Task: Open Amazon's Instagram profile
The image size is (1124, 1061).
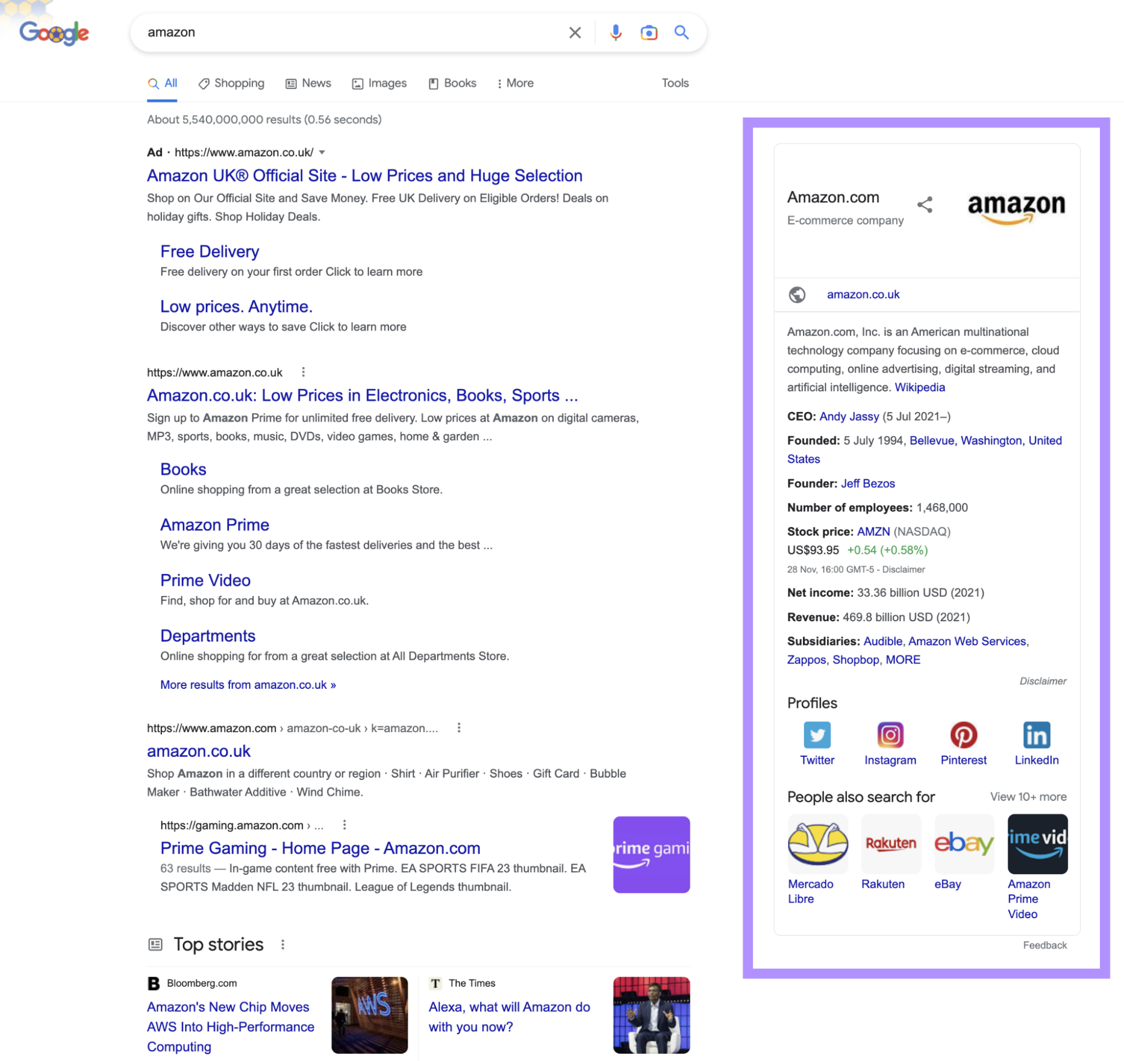Action: [890, 735]
